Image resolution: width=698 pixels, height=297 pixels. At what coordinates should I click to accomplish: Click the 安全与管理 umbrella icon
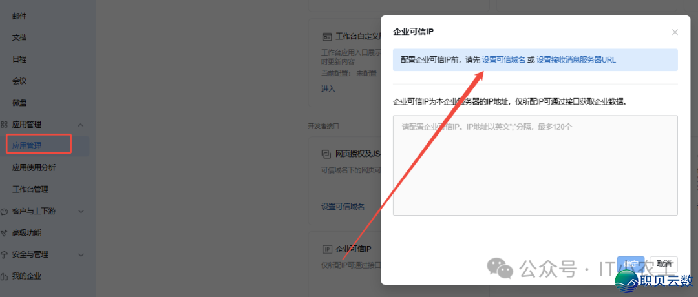[4, 255]
